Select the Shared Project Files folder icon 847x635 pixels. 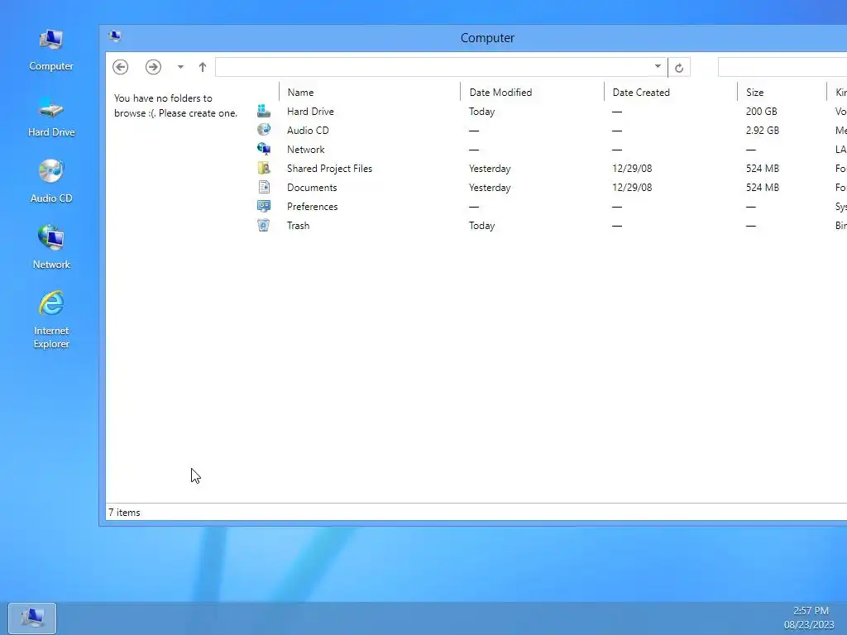point(264,168)
